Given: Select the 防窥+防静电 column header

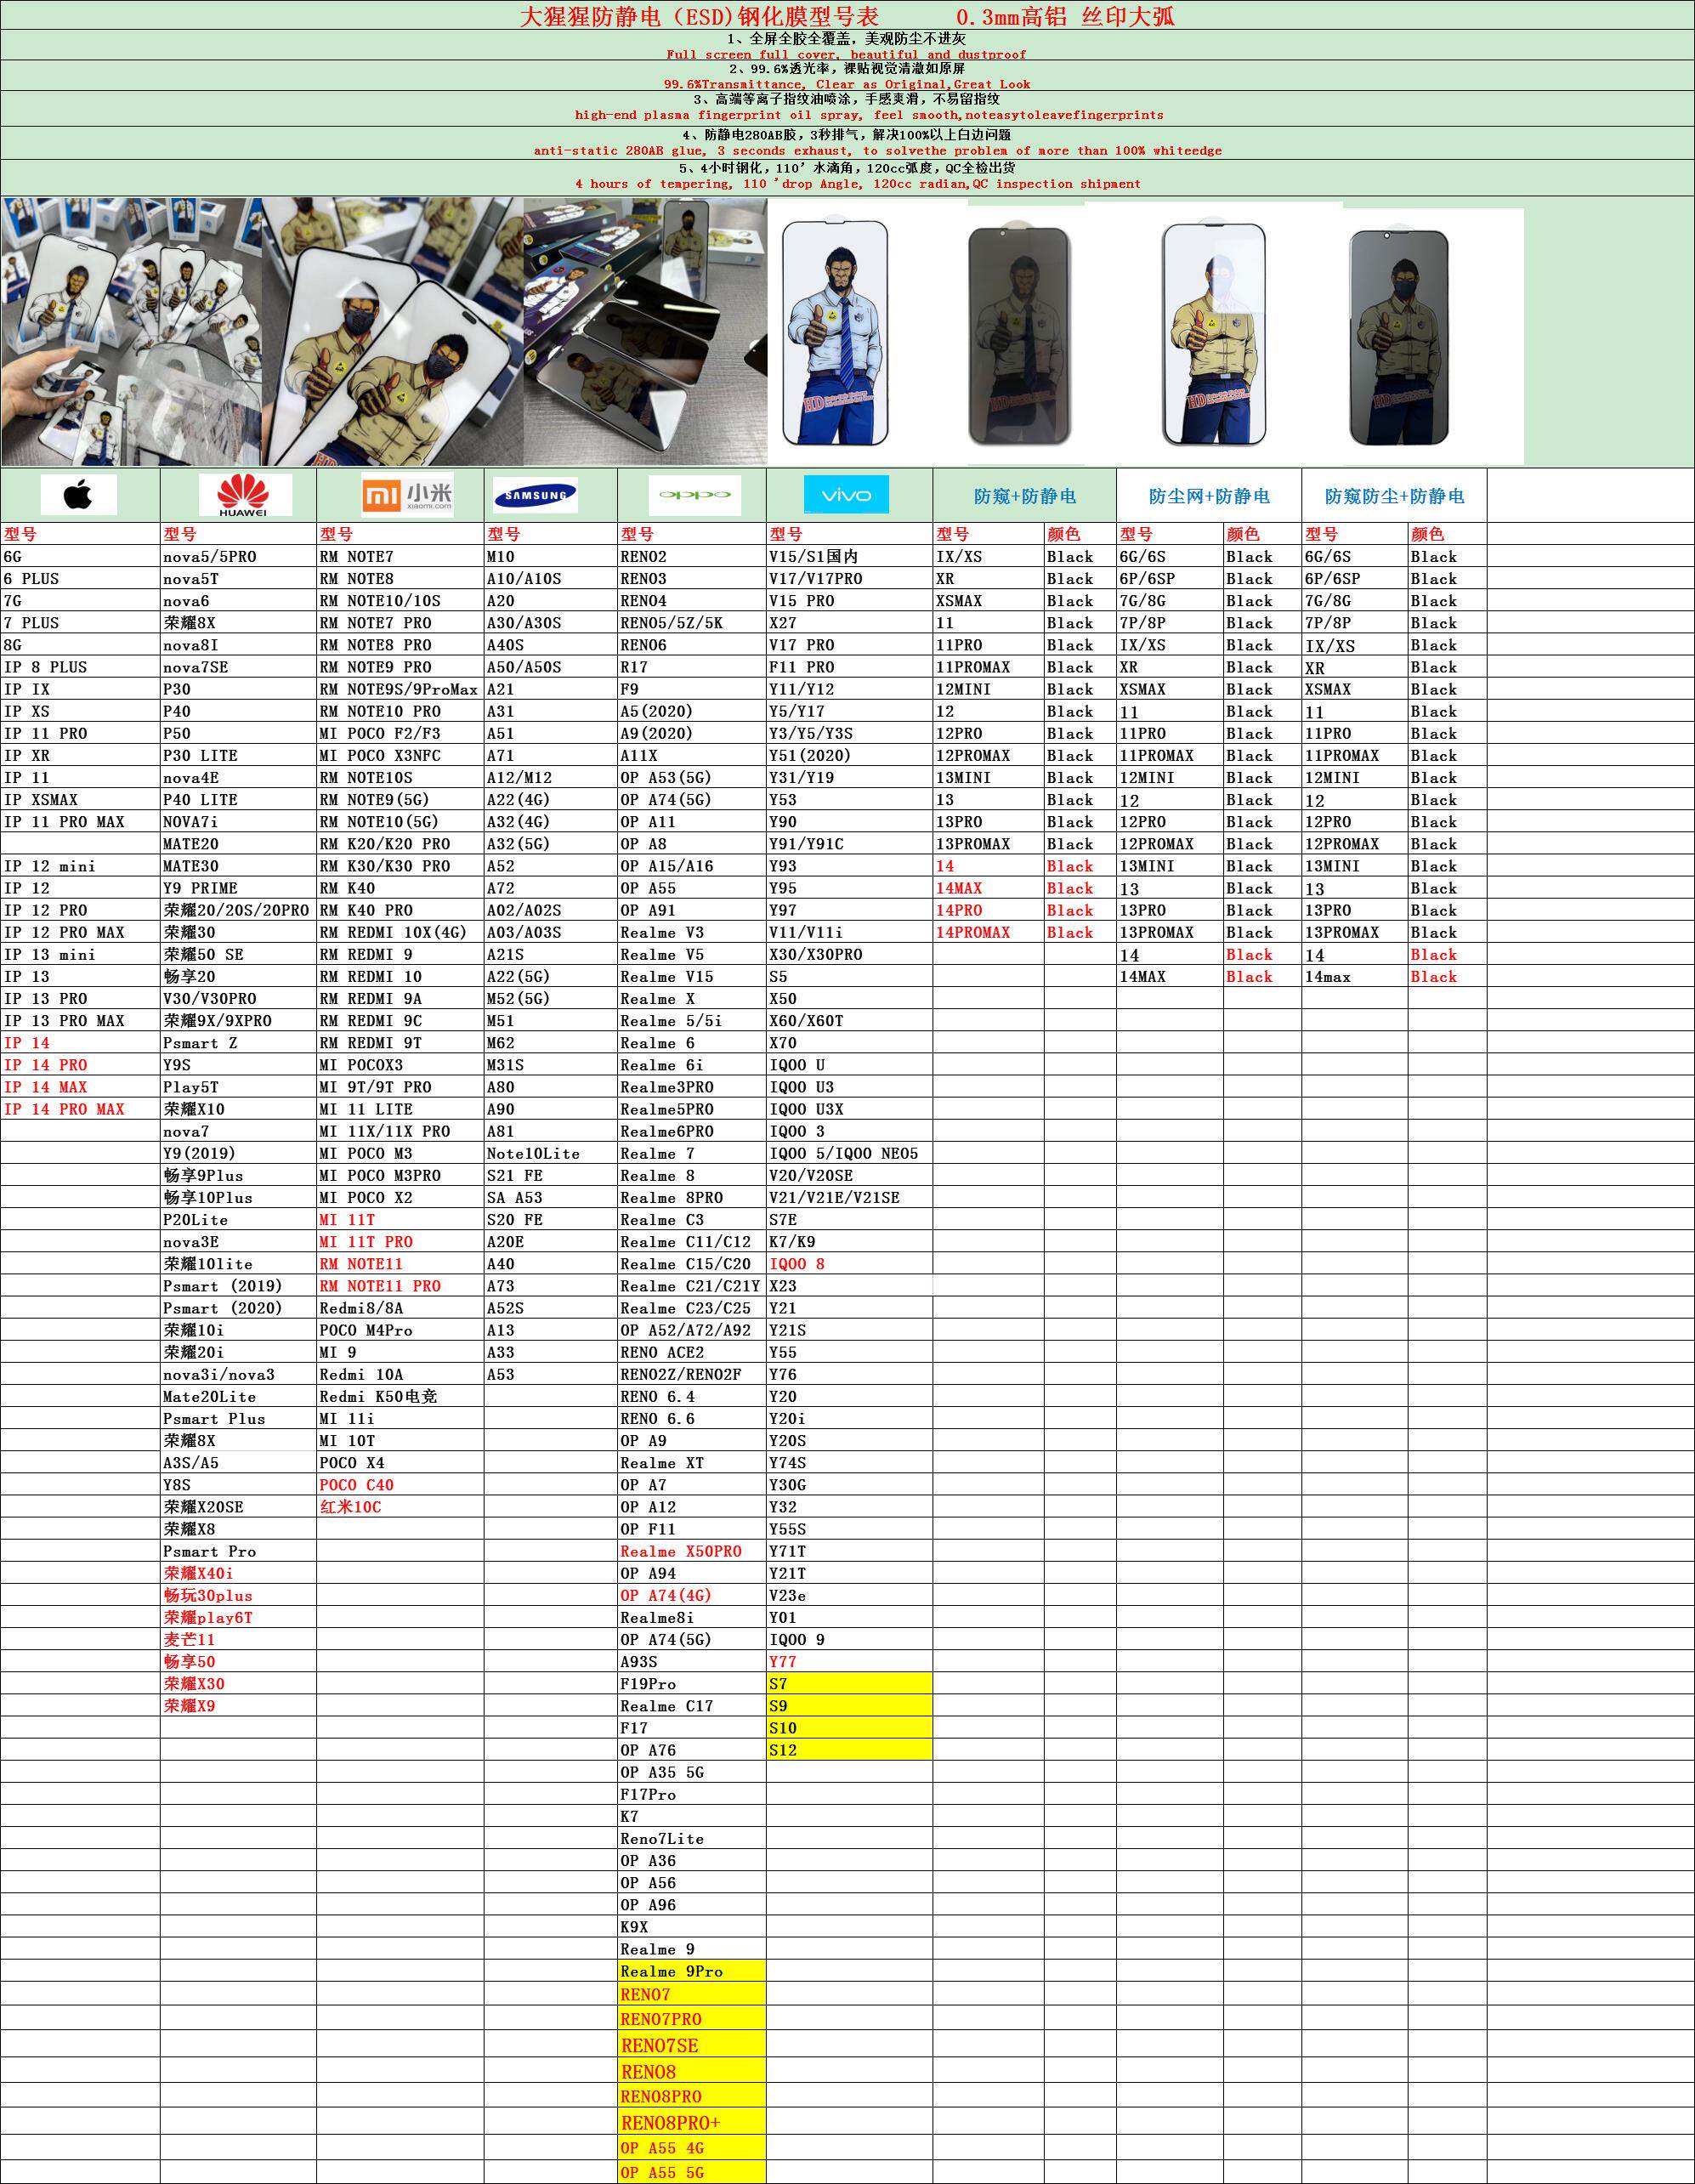Looking at the screenshot, I should pyautogui.click(x=1024, y=496).
